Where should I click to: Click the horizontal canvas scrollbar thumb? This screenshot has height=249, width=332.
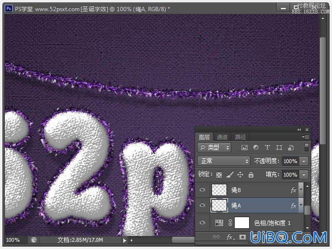click(x=184, y=240)
